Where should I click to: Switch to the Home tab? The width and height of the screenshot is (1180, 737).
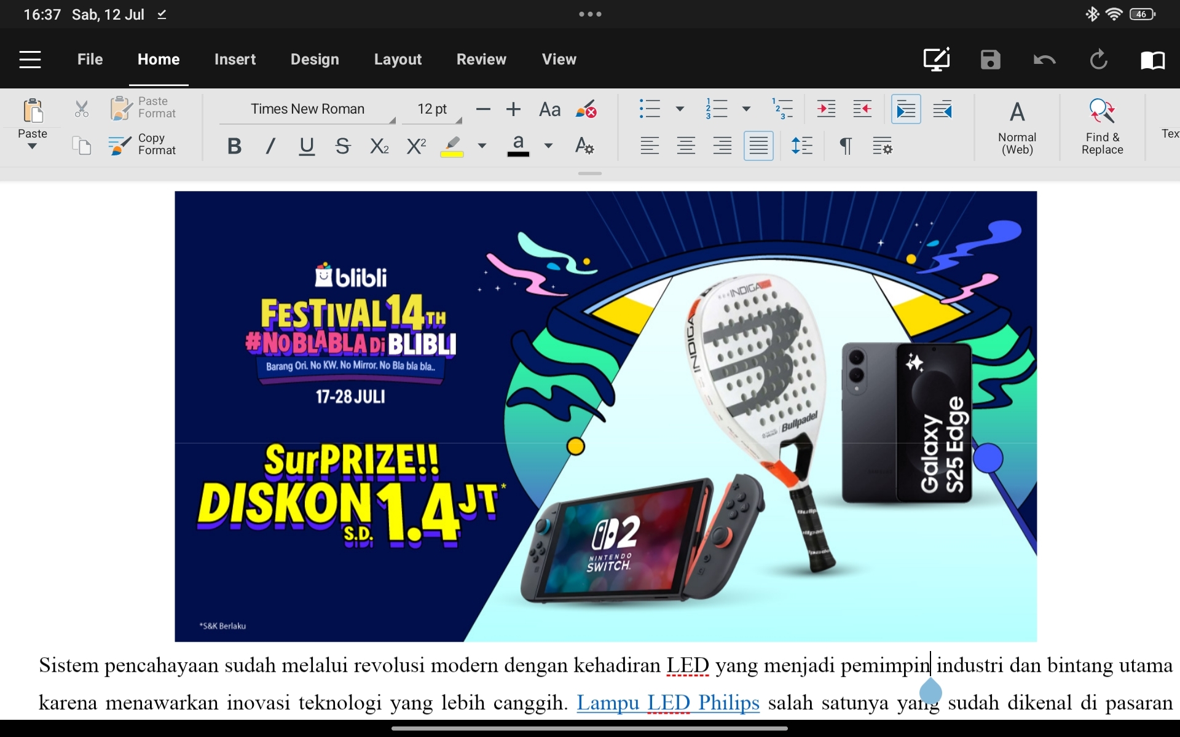[x=159, y=60]
